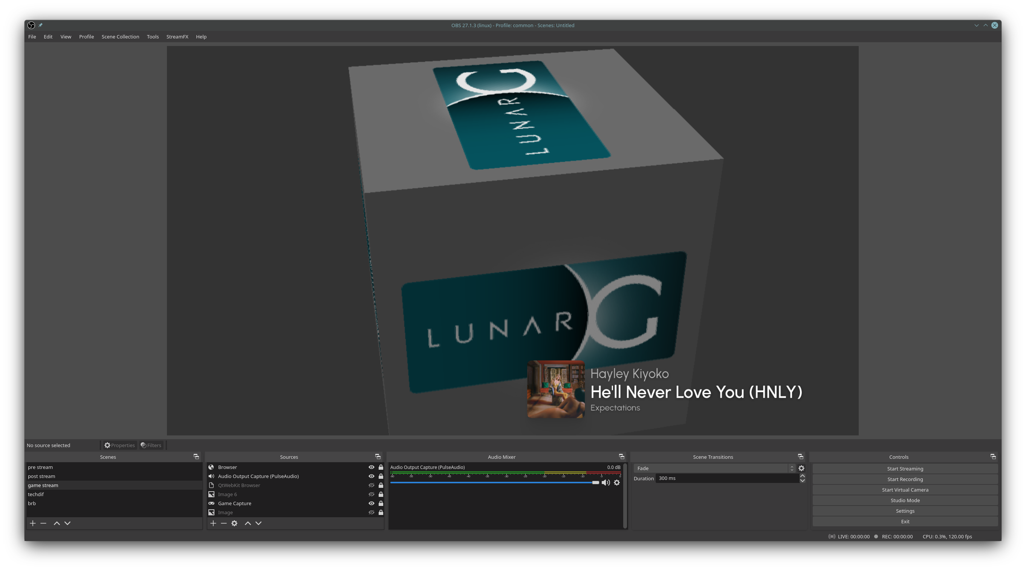Hide the Browser source

[x=371, y=467]
